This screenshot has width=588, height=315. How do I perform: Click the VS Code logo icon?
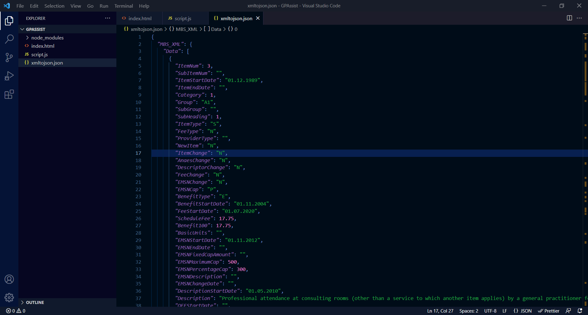7,6
